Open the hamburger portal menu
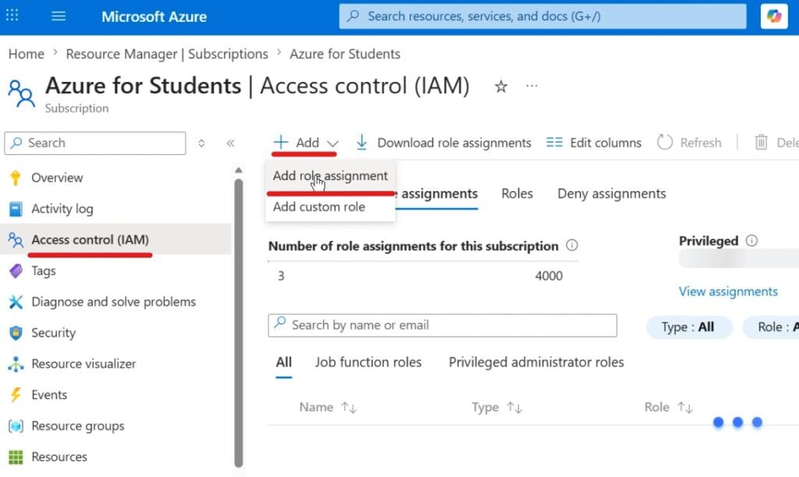Image resolution: width=799 pixels, height=477 pixels. pos(59,16)
